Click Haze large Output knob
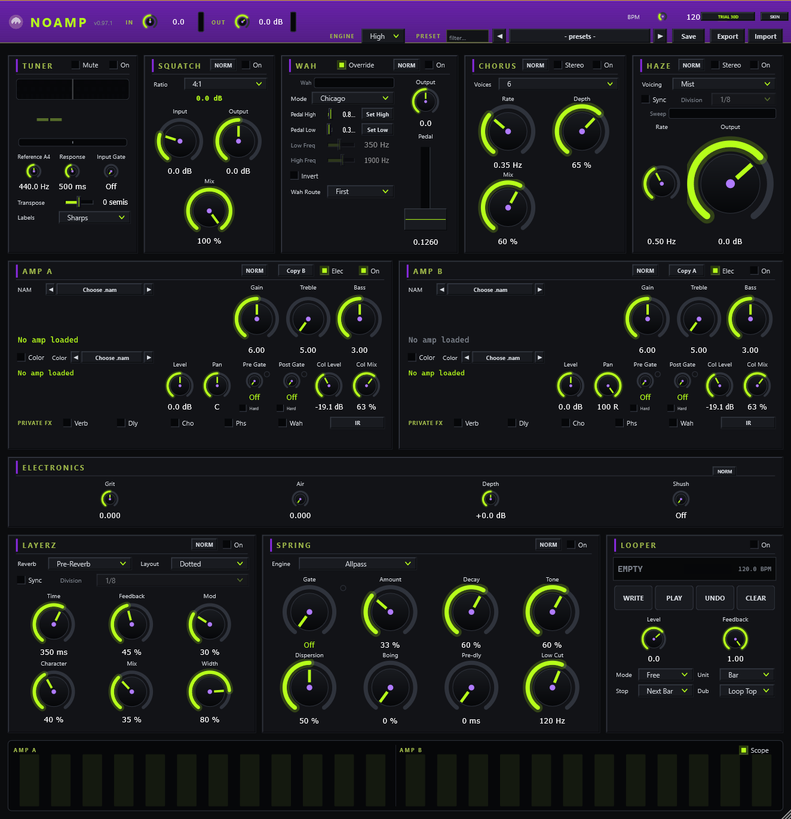This screenshot has height=819, width=791. click(730, 183)
